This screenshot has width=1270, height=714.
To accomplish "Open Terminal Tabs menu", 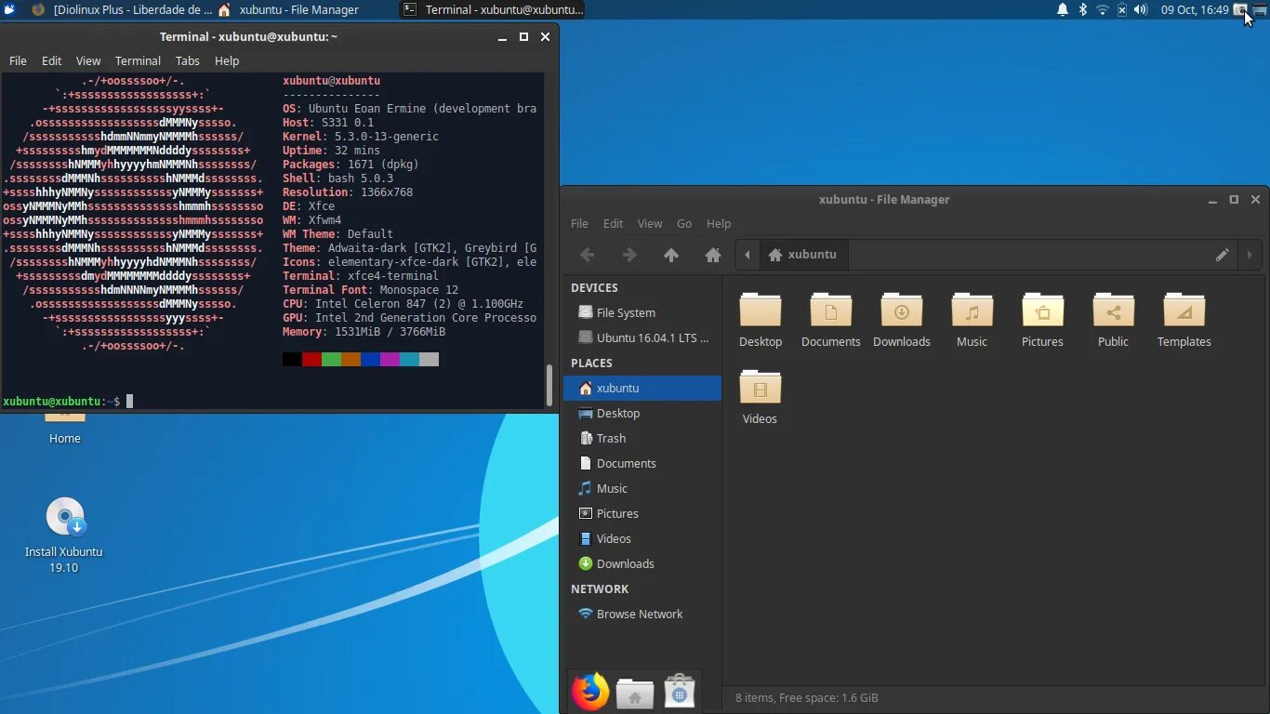I will (x=188, y=60).
